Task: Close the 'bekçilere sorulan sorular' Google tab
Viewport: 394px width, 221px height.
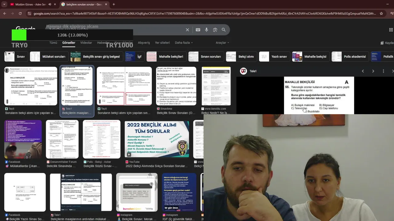Action: tap(106, 4)
